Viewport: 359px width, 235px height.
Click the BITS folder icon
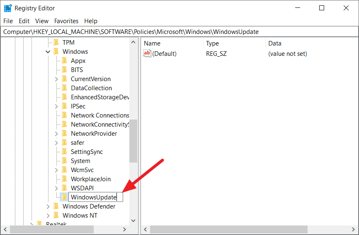65,70
